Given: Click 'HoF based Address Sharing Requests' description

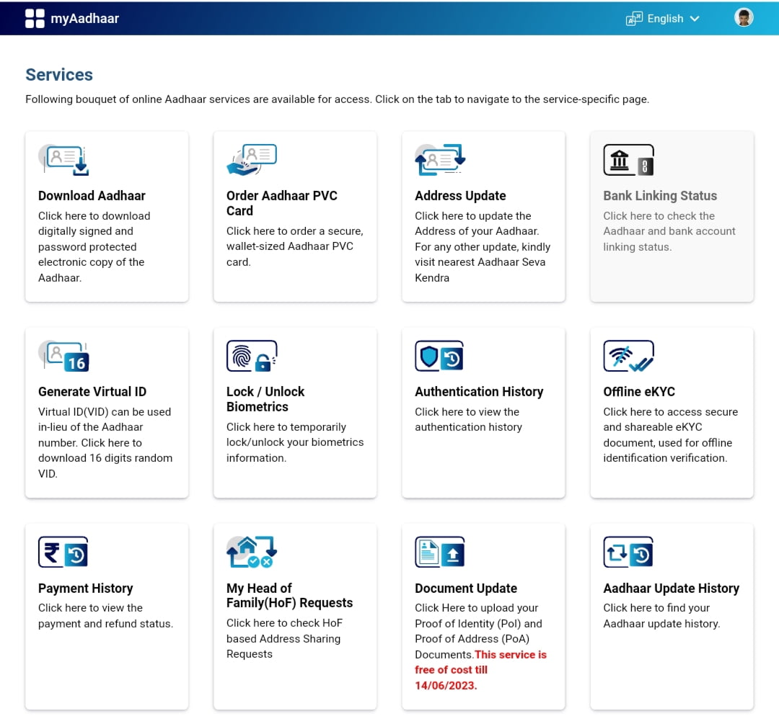Looking at the screenshot, I should tap(283, 639).
